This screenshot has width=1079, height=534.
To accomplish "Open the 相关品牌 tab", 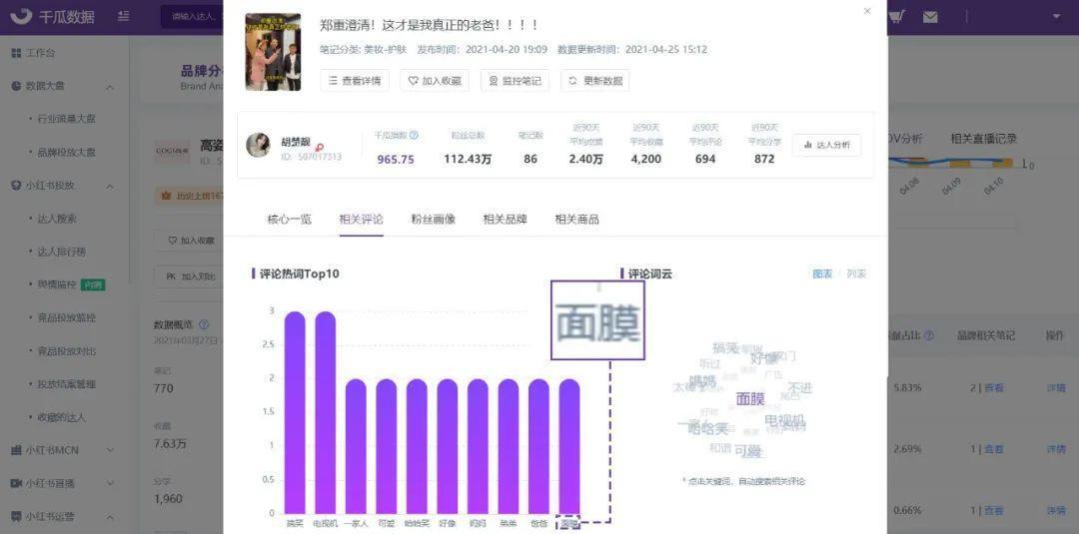I will (505, 219).
